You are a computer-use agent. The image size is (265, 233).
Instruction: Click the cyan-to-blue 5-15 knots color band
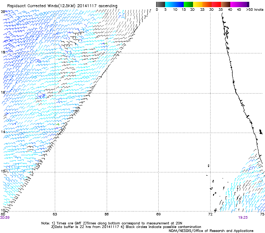(174, 4)
